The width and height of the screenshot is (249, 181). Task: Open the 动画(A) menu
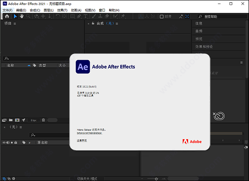click(x=76, y=10)
